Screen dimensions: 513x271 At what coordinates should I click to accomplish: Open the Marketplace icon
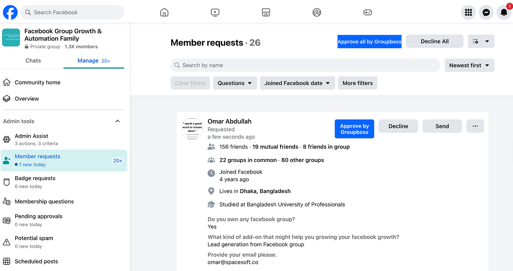click(x=266, y=12)
